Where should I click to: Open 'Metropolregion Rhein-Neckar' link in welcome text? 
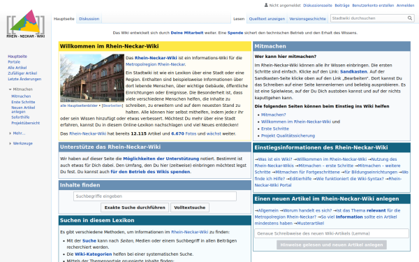pyautogui.click(x=155, y=64)
